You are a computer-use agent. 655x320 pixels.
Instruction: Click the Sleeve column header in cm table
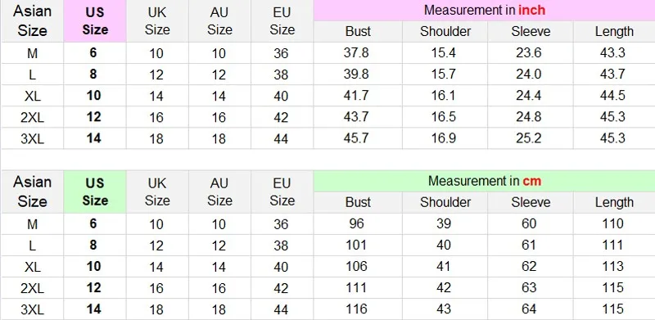coord(531,203)
